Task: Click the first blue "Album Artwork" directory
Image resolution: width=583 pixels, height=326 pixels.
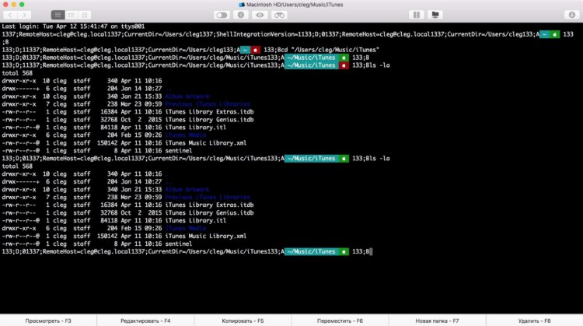Action: 187,96
